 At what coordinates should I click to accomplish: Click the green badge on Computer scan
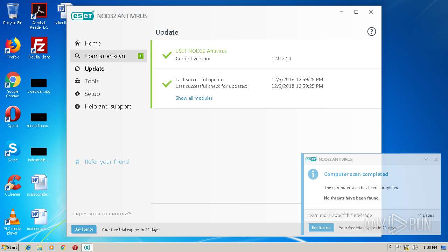click(141, 56)
